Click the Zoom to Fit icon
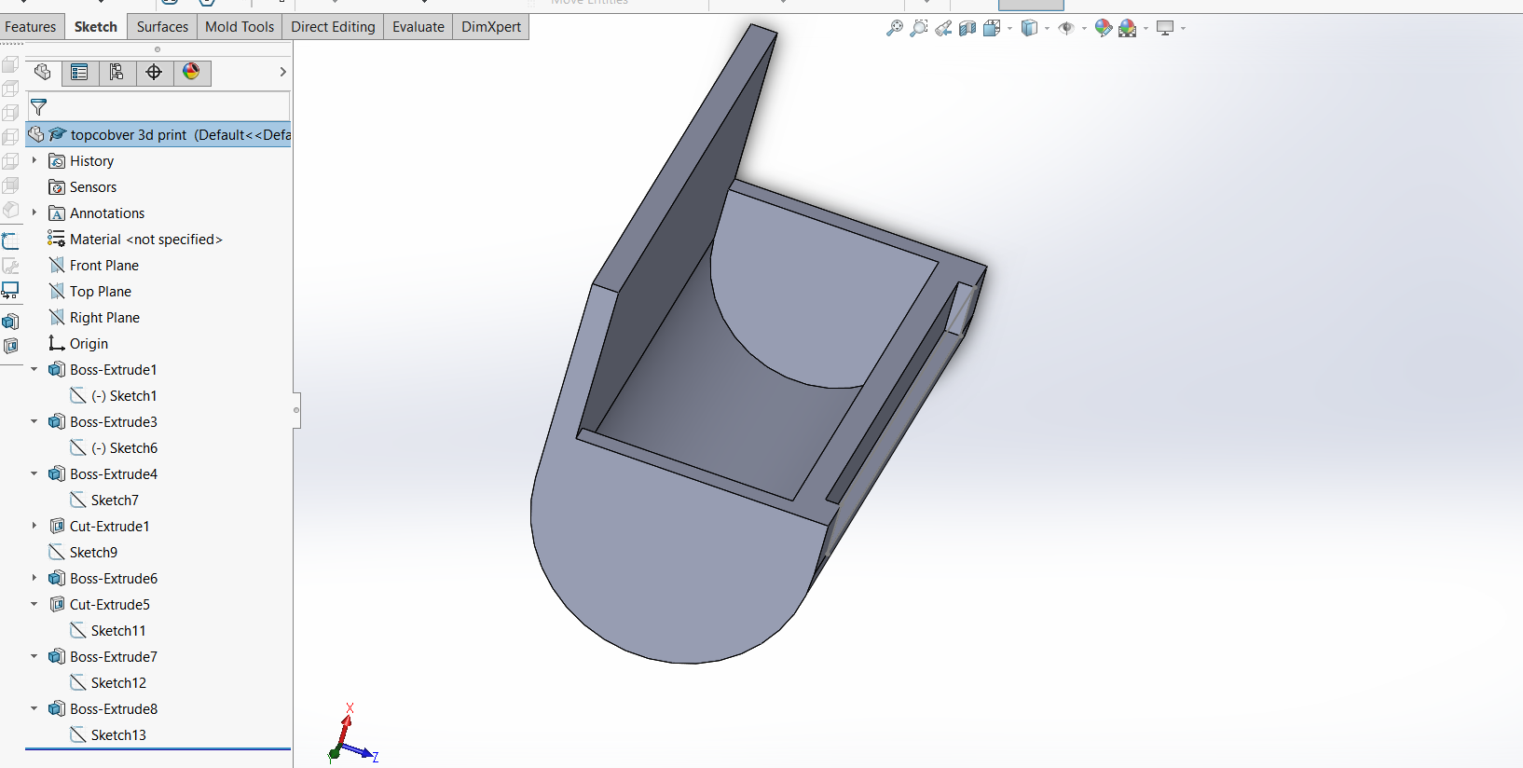The height and width of the screenshot is (768, 1523). 895,28
